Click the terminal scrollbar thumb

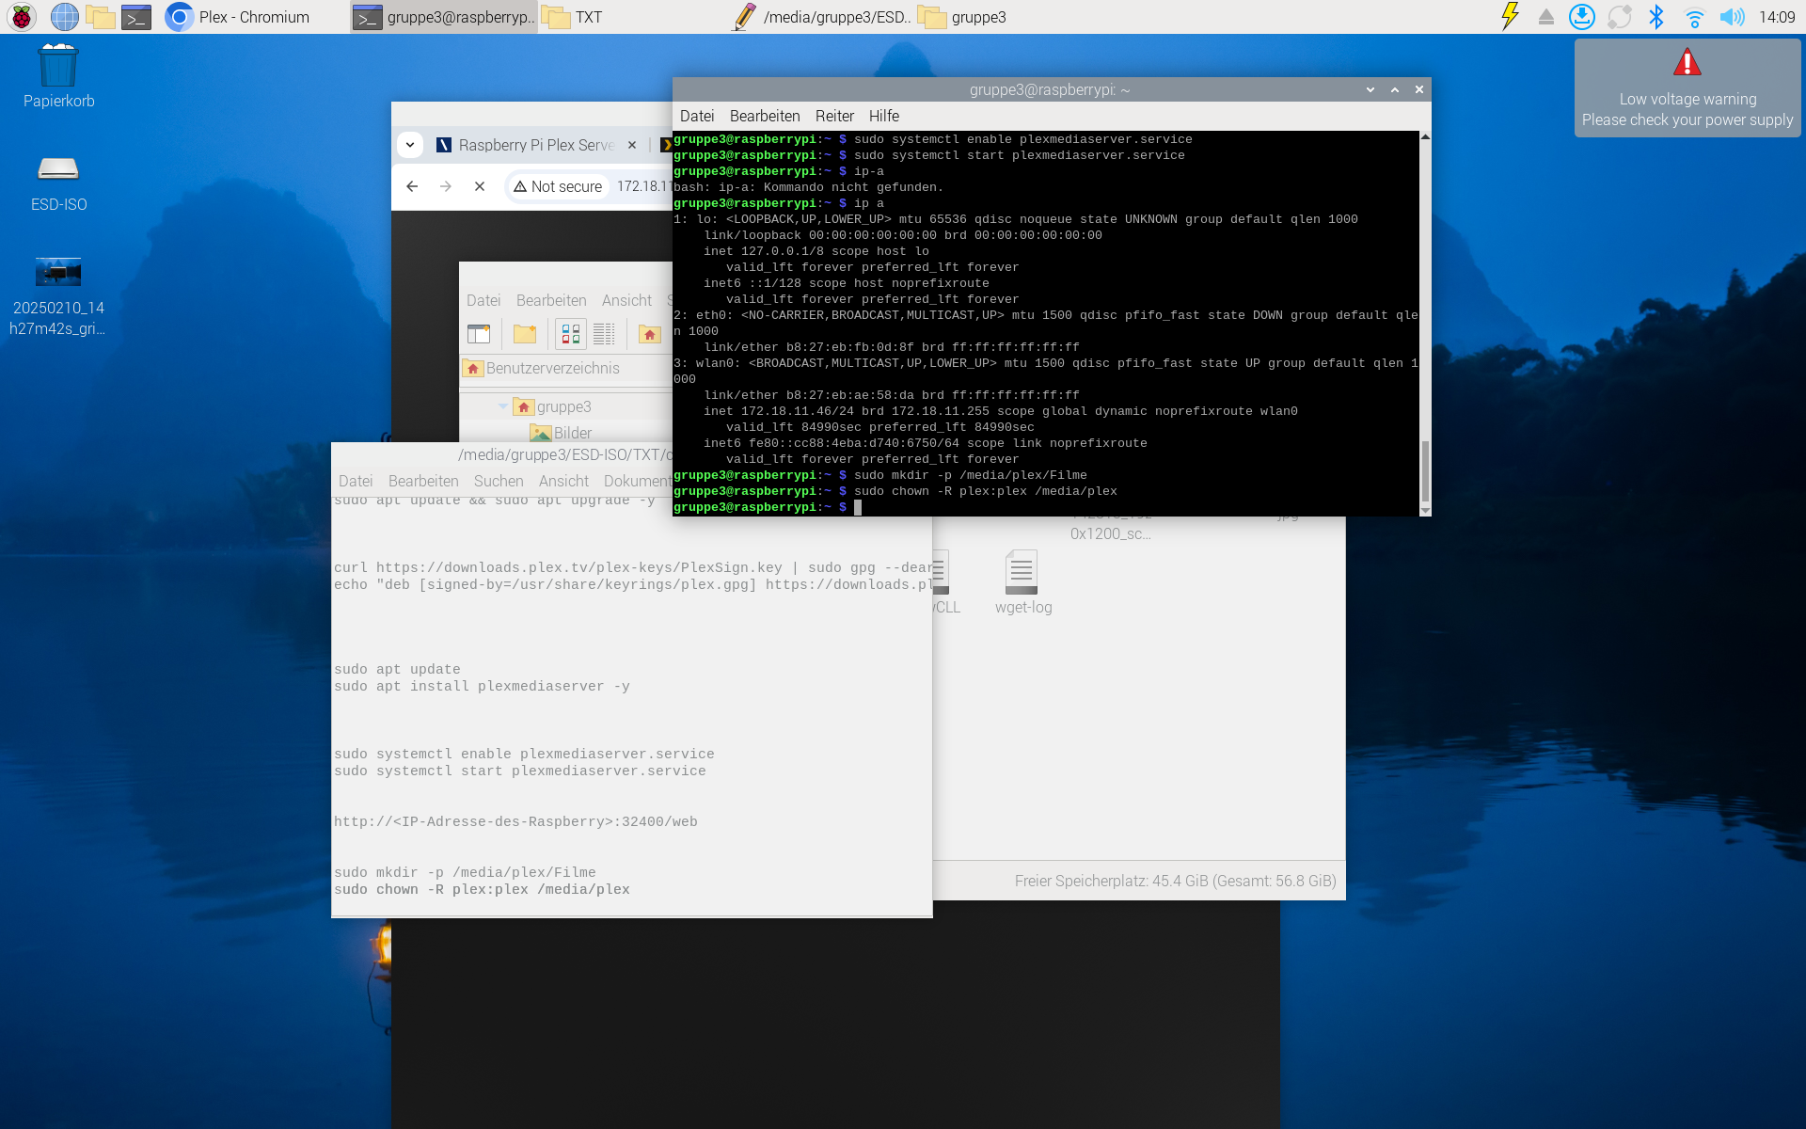pos(1425,471)
